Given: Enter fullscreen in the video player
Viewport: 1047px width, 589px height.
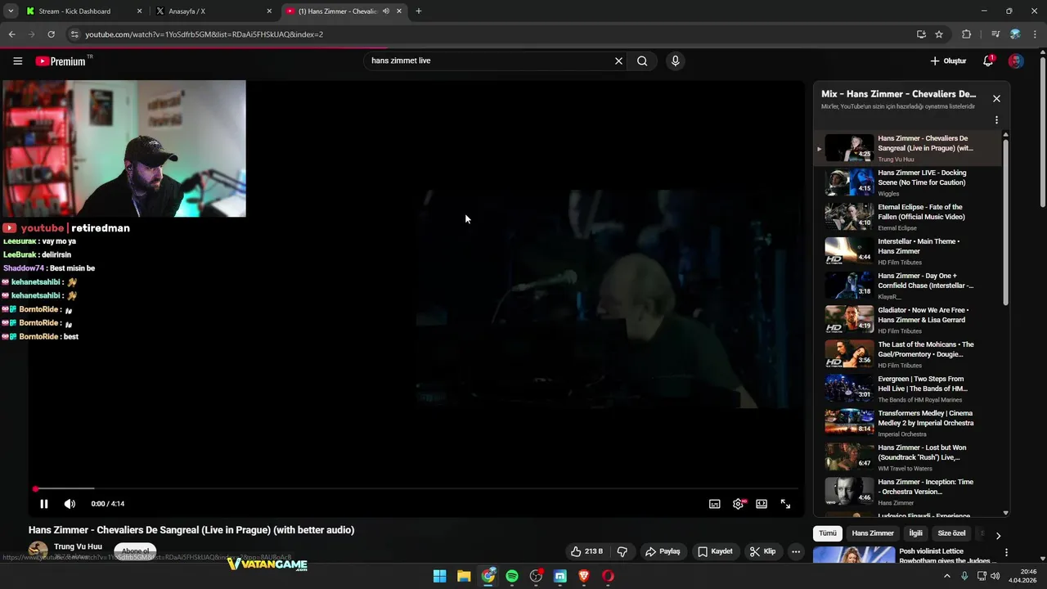Looking at the screenshot, I should coord(785,504).
